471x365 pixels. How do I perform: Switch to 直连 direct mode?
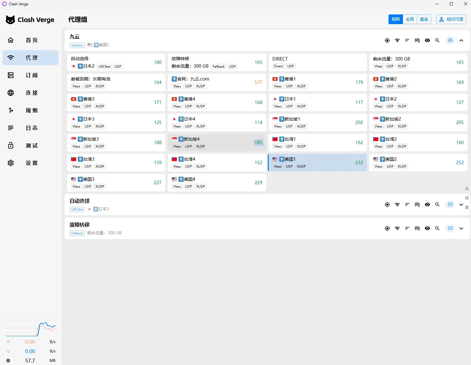point(424,19)
